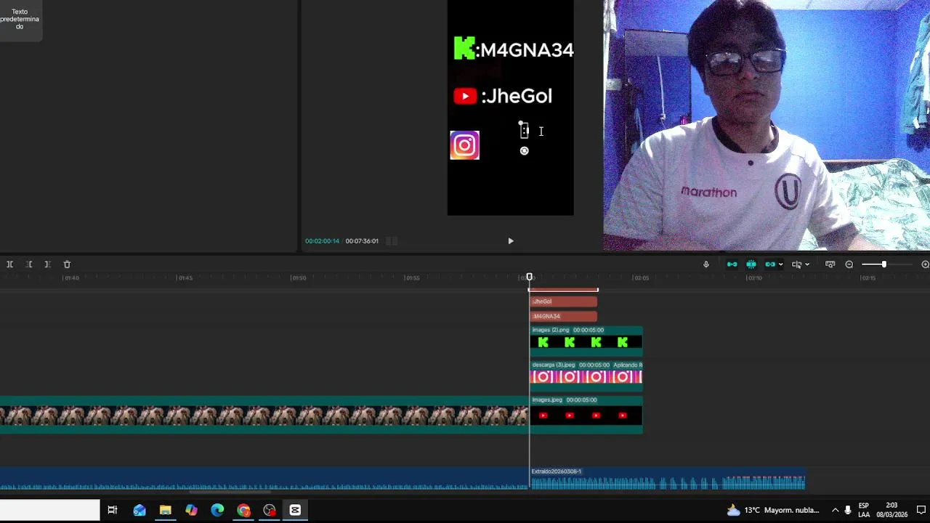Expand the preview axis dropdown arrow
Screen dimensions: 930x523
click(x=807, y=264)
